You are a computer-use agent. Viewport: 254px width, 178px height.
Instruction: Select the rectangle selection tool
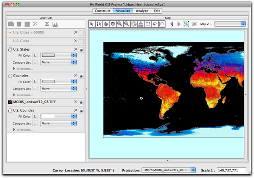[148, 24]
